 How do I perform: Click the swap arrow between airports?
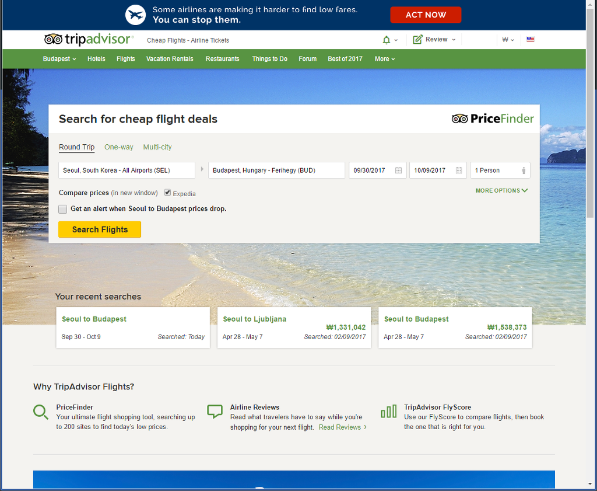[x=202, y=169]
